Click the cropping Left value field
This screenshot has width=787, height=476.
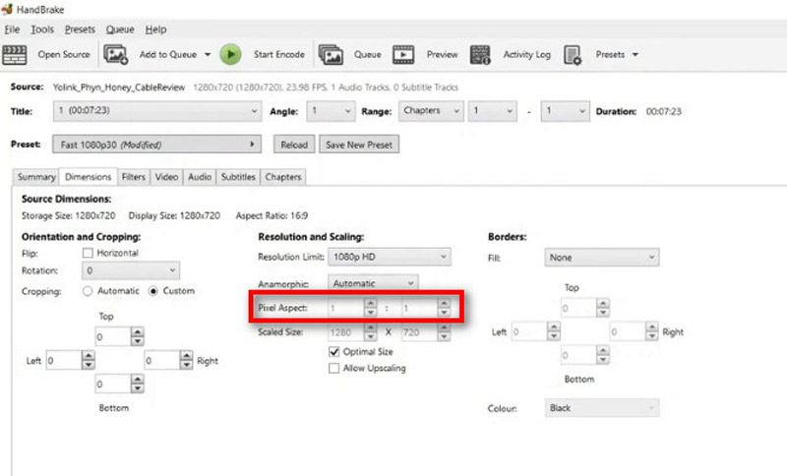(x=64, y=360)
